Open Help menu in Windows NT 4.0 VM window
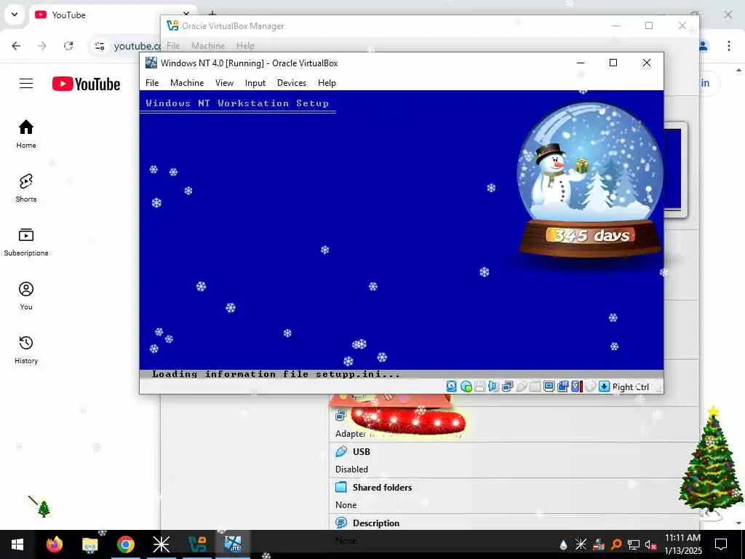 coord(327,83)
